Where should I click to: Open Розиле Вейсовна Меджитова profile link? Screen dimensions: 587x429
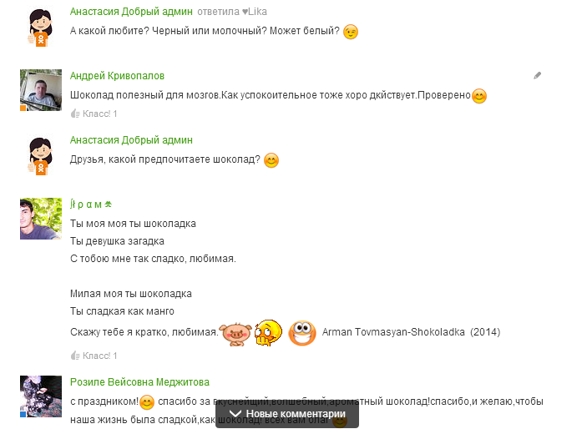139,382
